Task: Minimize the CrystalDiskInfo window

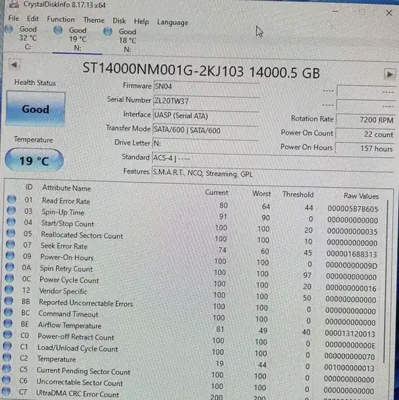Action: point(335,11)
